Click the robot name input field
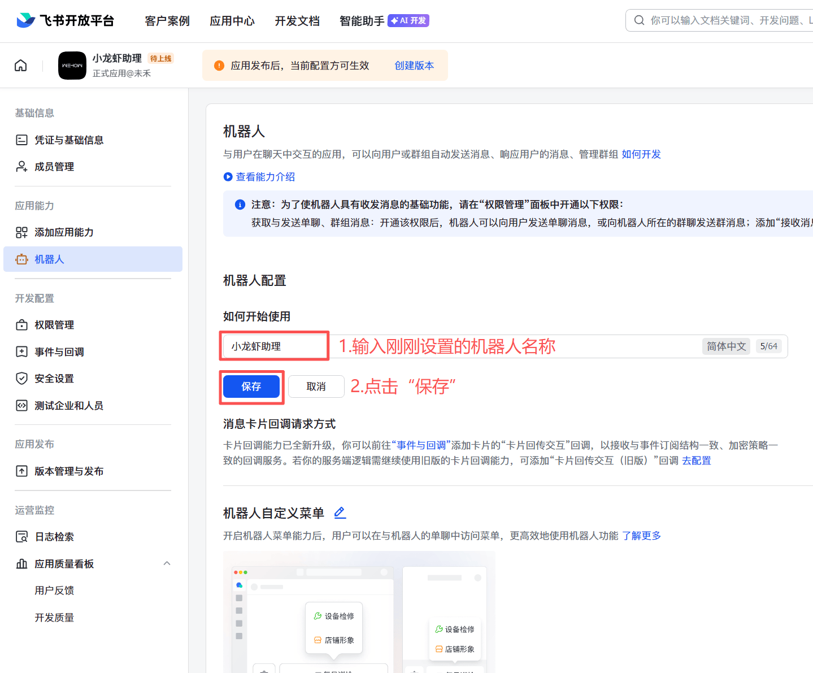The image size is (813, 673). pyautogui.click(x=274, y=346)
